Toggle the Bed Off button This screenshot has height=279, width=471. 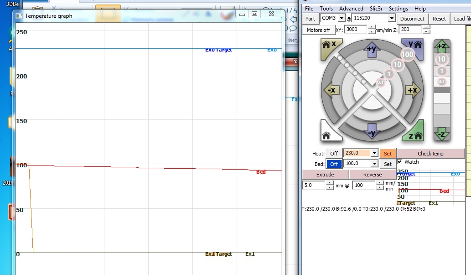click(x=334, y=164)
